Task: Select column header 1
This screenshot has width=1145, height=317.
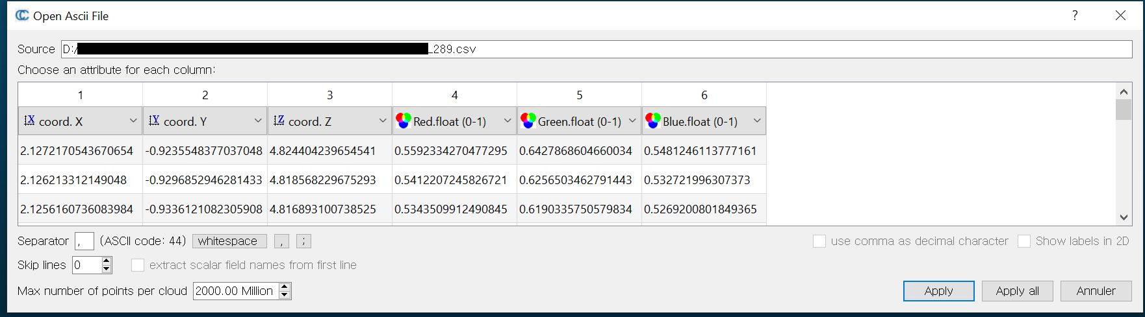Action: tap(81, 95)
